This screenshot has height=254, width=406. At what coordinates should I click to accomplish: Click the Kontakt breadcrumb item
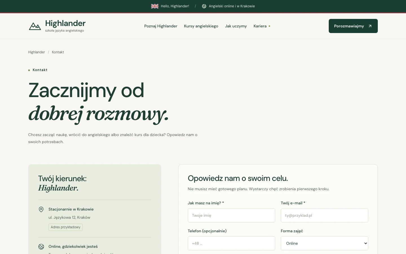click(x=58, y=52)
